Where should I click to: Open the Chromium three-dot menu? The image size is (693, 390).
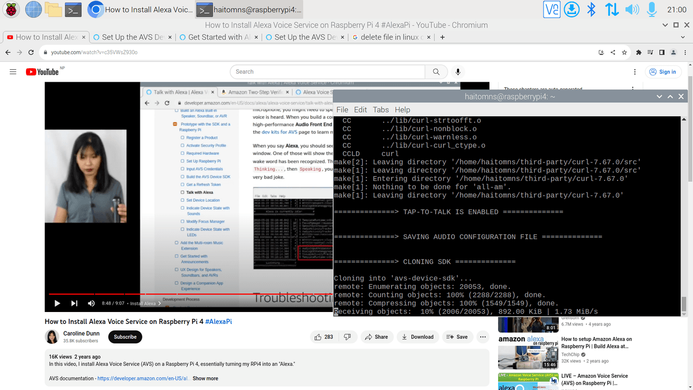click(x=685, y=53)
